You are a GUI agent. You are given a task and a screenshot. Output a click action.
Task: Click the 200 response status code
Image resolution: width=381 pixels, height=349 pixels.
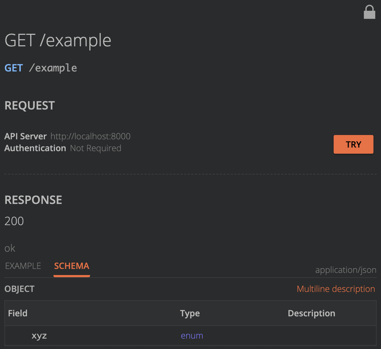click(14, 221)
